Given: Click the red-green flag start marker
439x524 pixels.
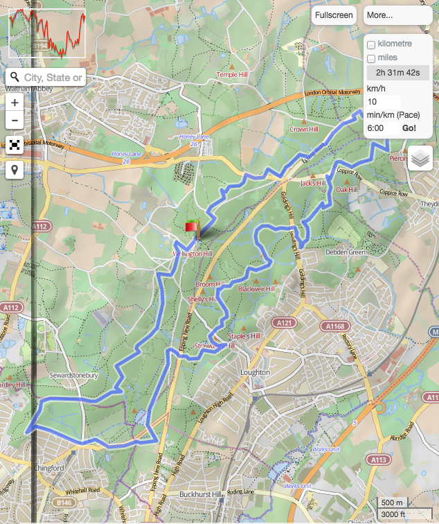Looking at the screenshot, I should point(193,229).
